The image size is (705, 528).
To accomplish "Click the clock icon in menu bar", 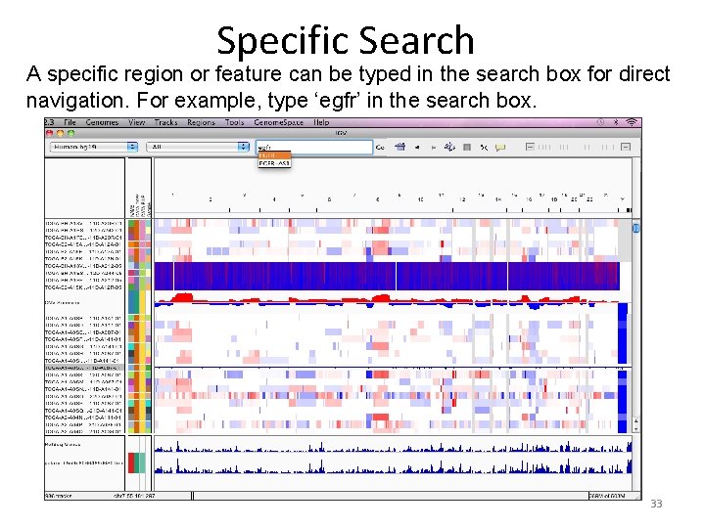I will tap(600, 122).
